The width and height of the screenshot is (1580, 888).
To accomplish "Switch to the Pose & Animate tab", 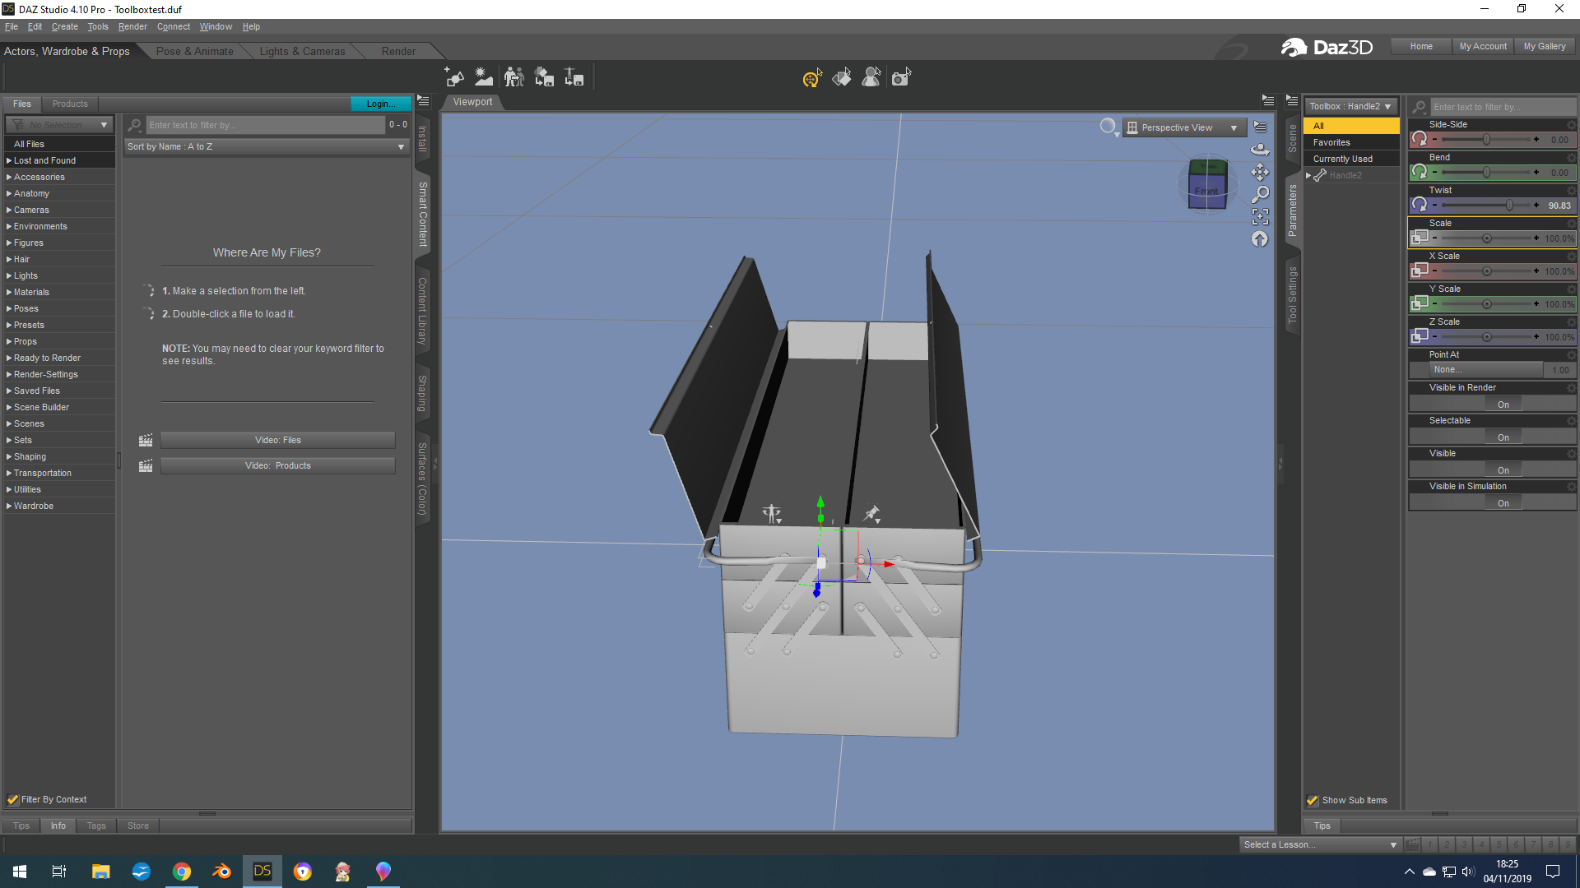I will pyautogui.click(x=194, y=51).
